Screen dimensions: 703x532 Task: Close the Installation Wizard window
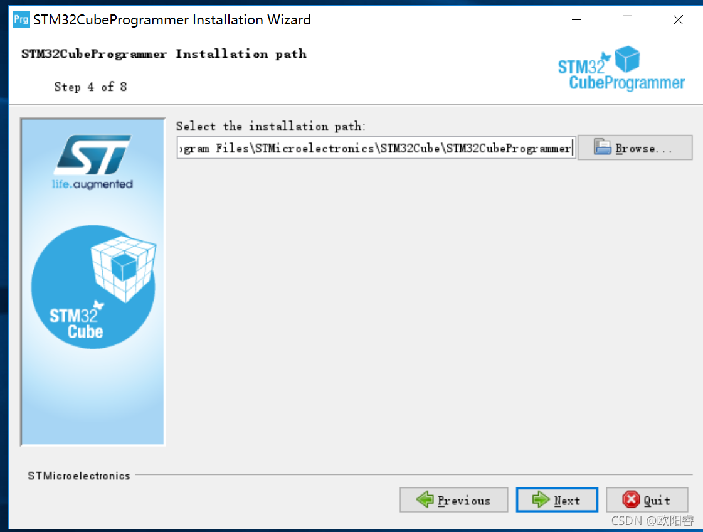678,19
